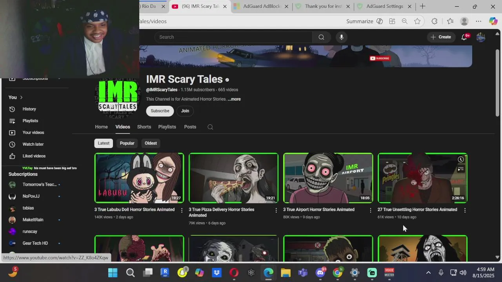Image resolution: width=502 pixels, height=282 pixels.
Task: Click Add to queue icon on Pringles thumbnail
Action: click(x=461, y=169)
